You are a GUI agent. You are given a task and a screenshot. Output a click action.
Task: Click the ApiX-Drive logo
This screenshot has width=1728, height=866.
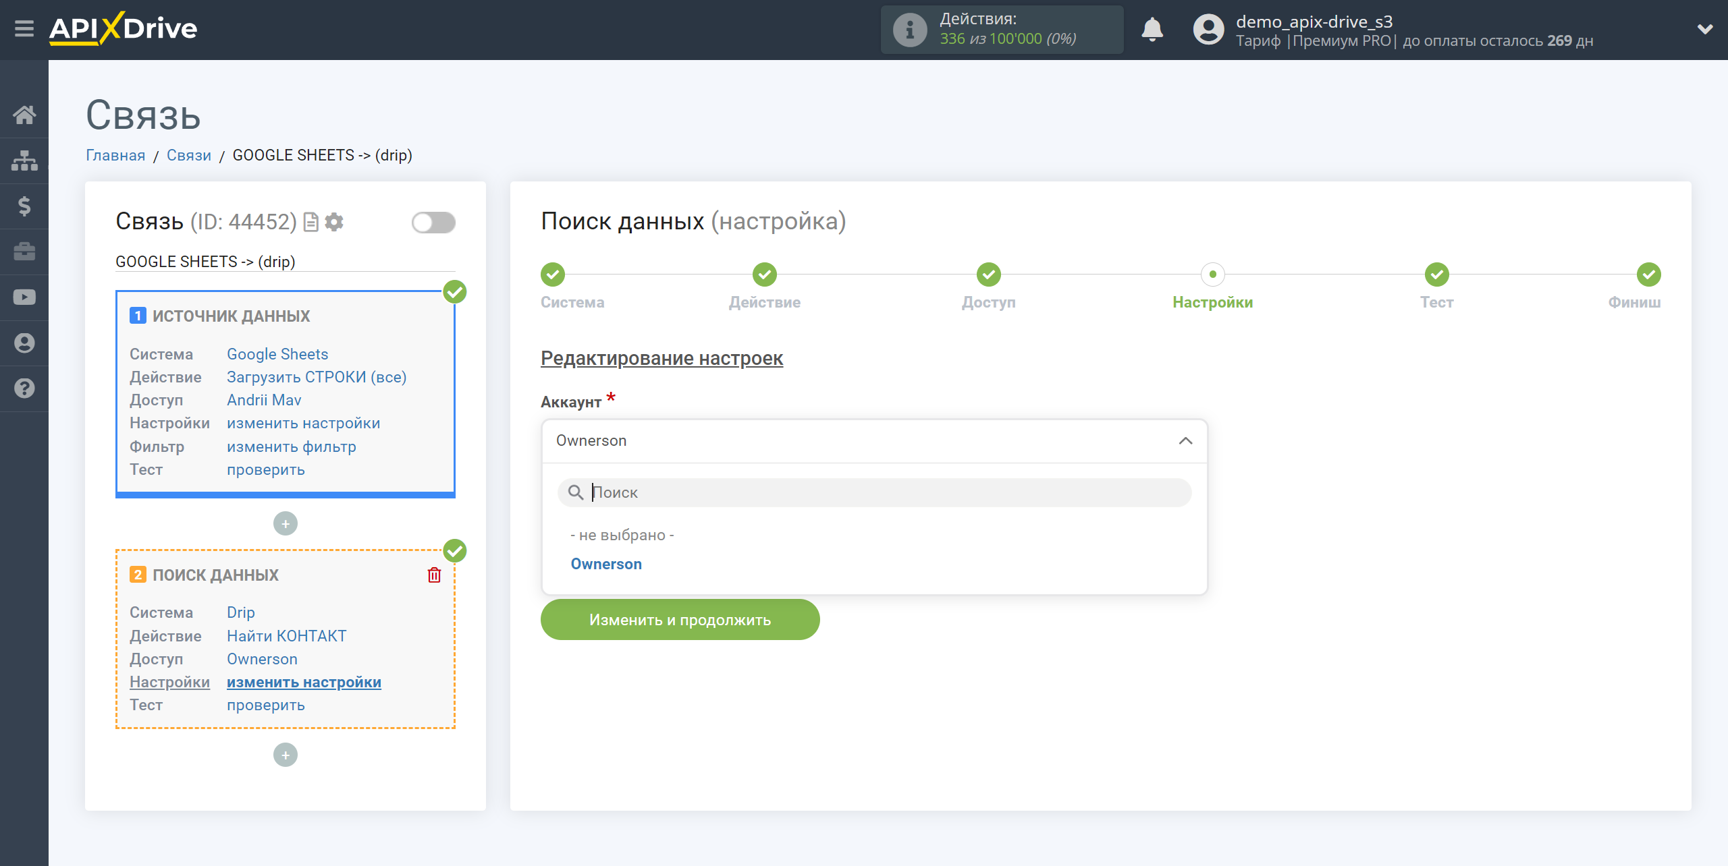[124, 29]
